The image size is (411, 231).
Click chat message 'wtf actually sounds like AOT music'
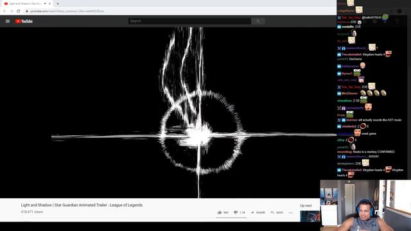click(380, 120)
